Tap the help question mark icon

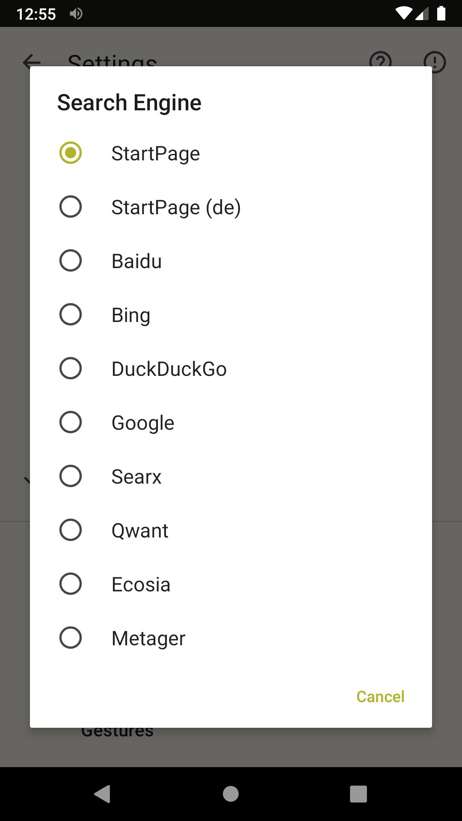(x=380, y=60)
